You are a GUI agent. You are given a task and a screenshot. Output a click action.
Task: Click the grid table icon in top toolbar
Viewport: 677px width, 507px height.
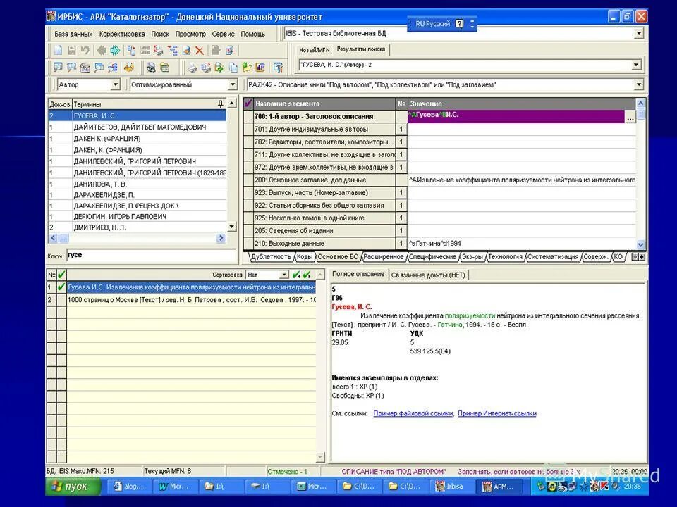click(145, 51)
